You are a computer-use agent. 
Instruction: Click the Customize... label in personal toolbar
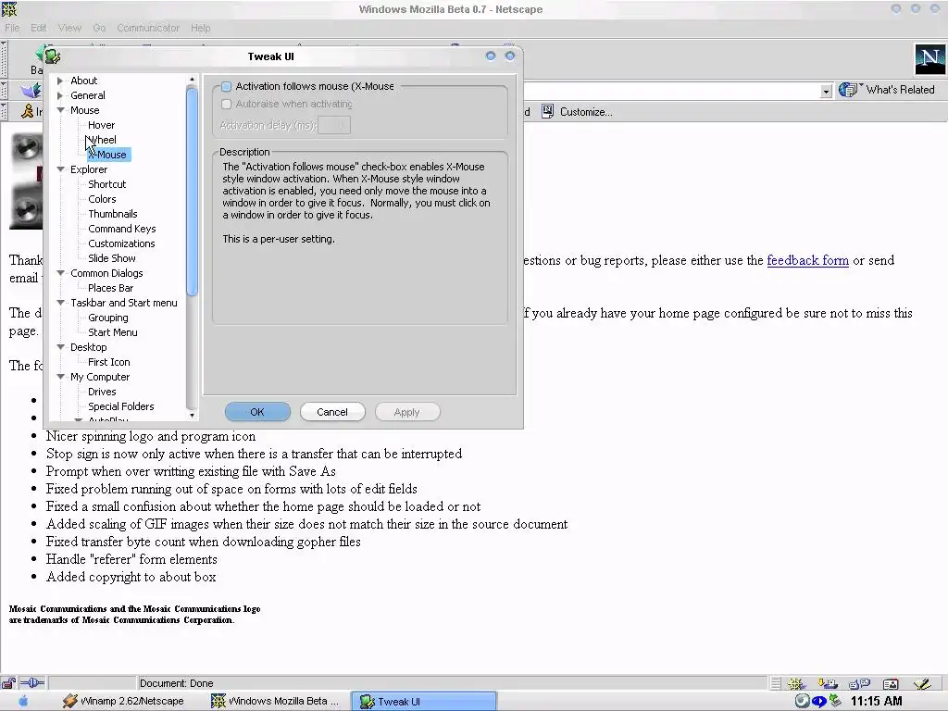pyautogui.click(x=586, y=112)
